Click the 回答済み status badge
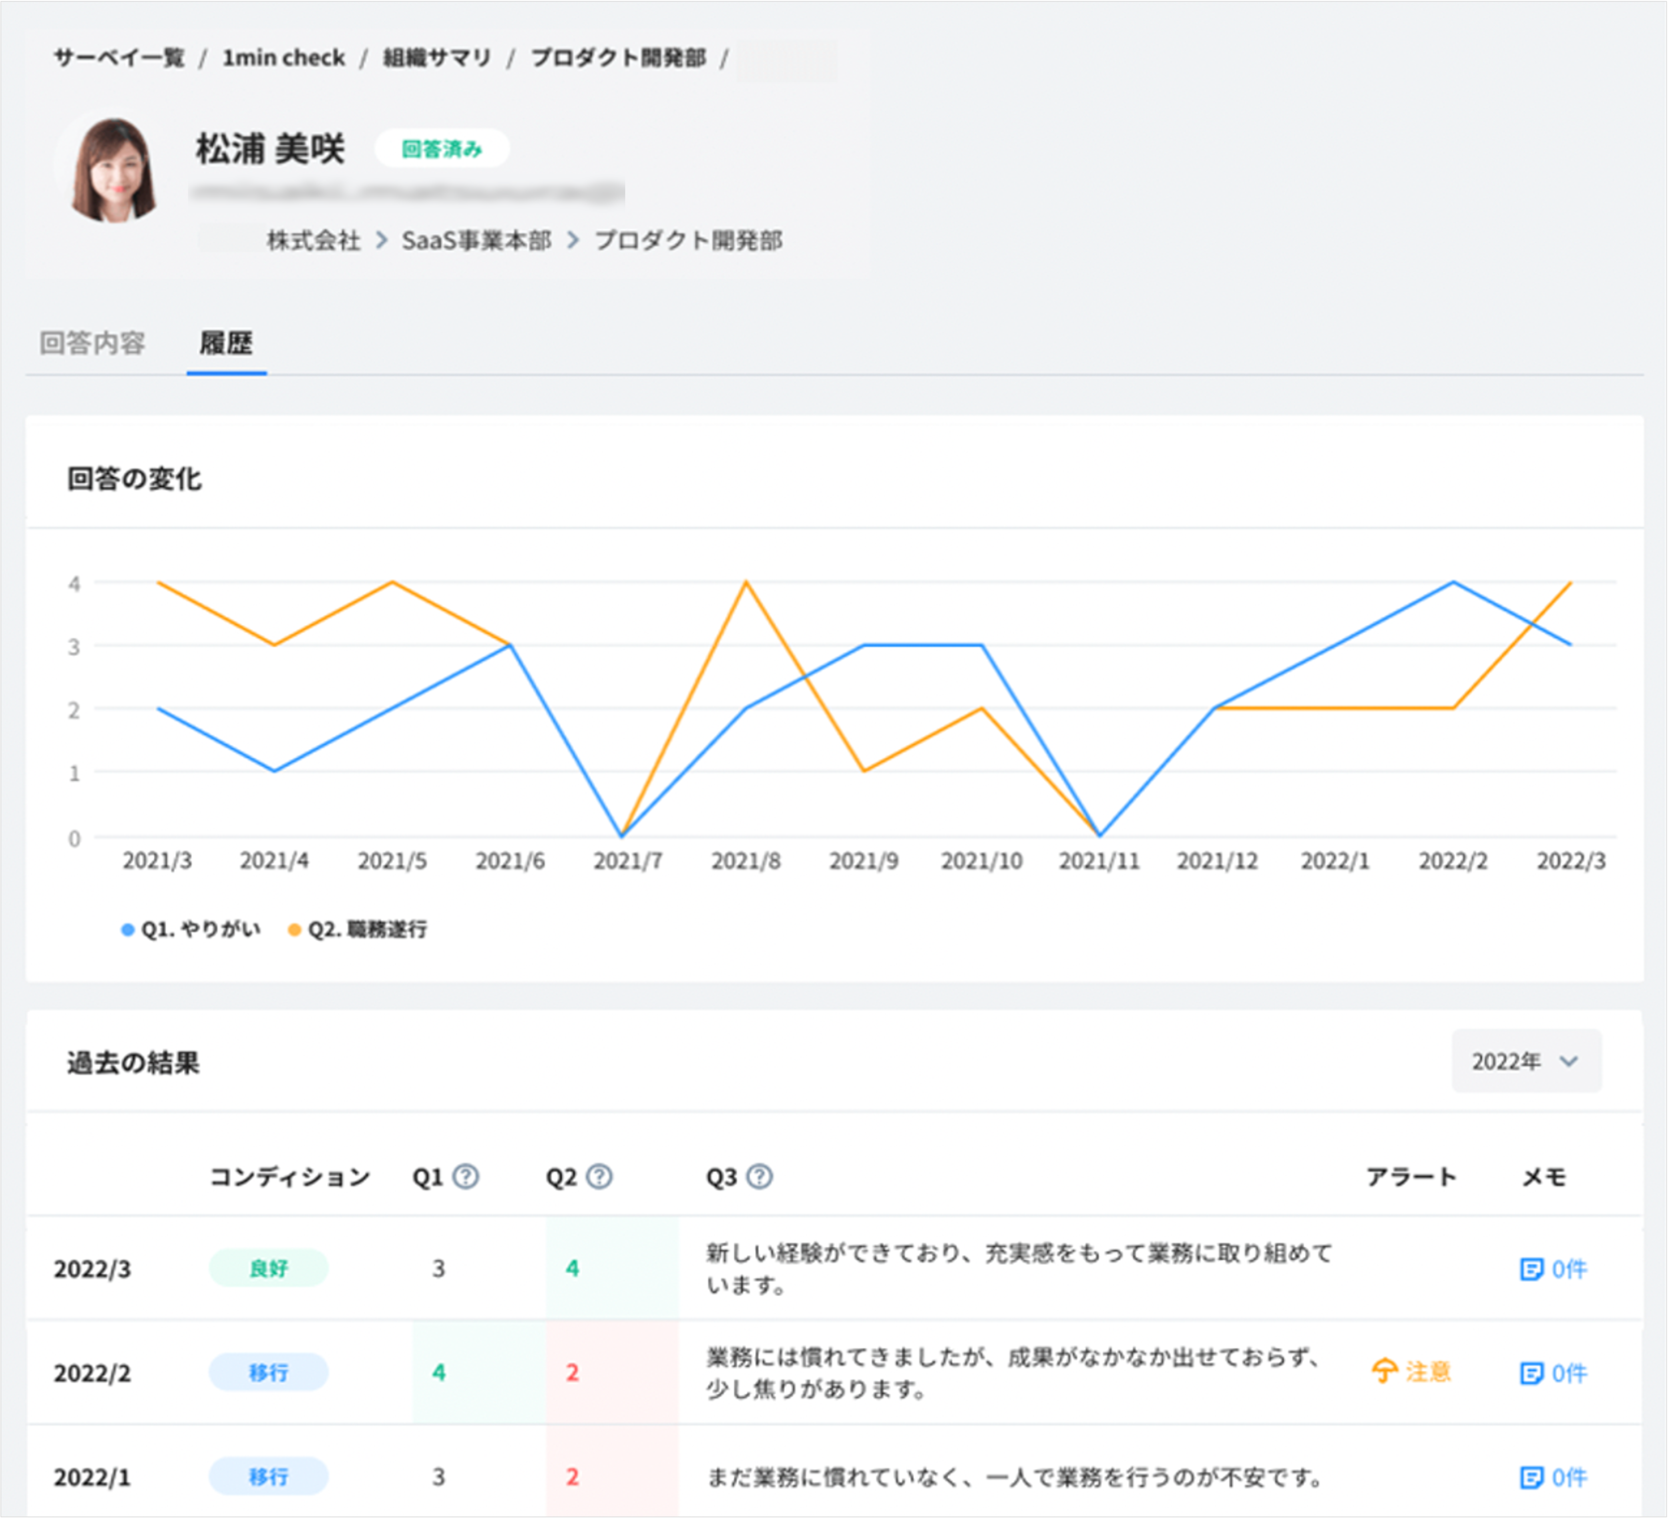This screenshot has height=1519, width=1668. click(x=443, y=147)
